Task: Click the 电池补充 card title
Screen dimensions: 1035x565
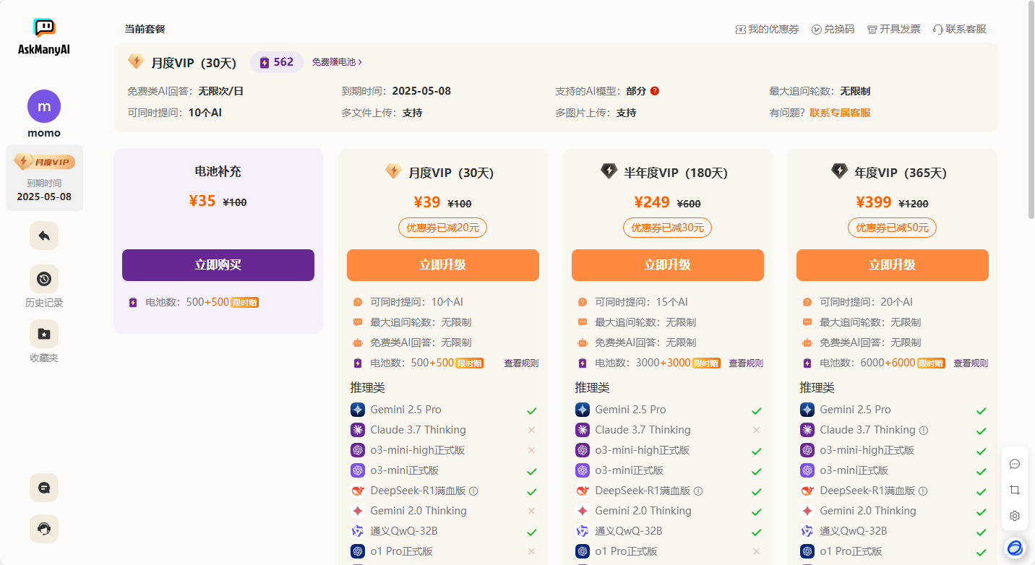Action: 218,172
